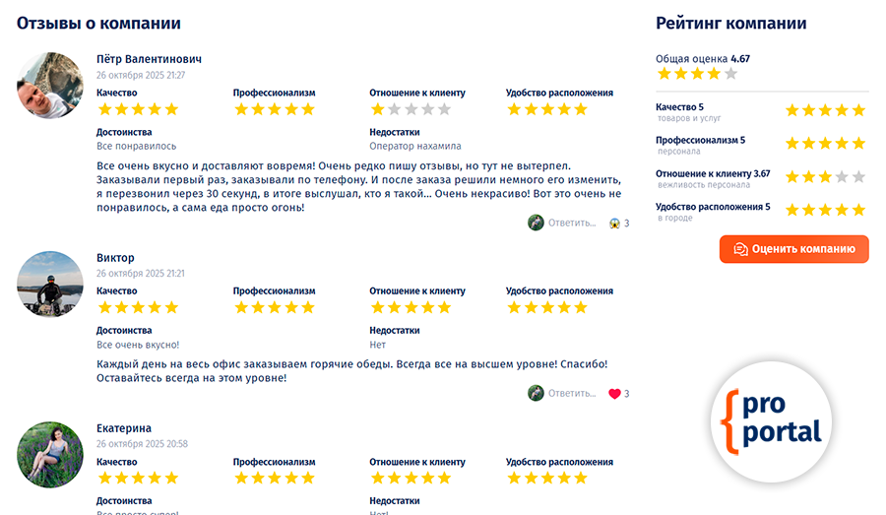Click the heart reaction on Виктор's review

pyautogui.click(x=615, y=394)
